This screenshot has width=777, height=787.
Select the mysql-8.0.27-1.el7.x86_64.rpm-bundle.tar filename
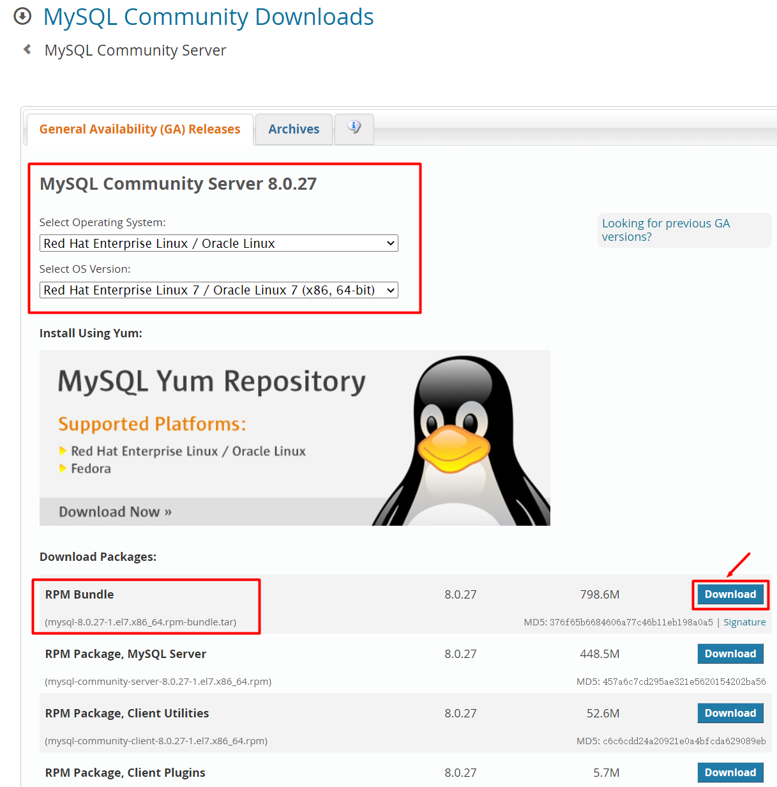[140, 622]
